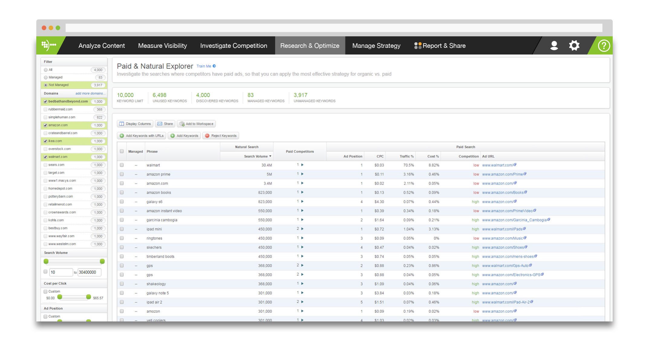Open external link icon for www.walmart.com/iPads
Screen dimensions: 649x339
[x=524, y=229]
